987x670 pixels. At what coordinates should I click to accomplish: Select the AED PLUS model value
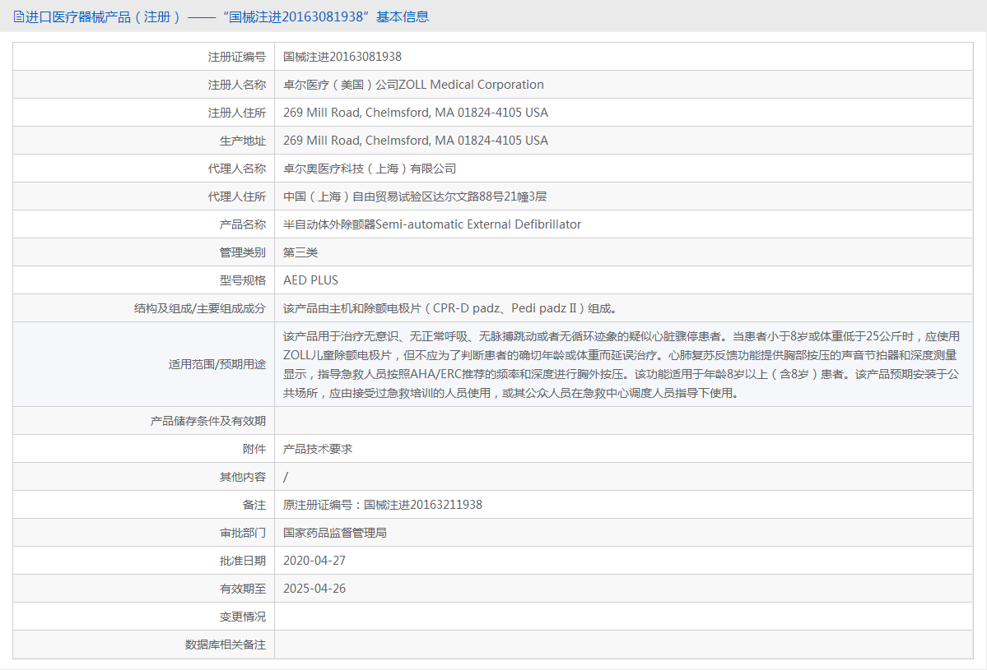[x=310, y=280]
